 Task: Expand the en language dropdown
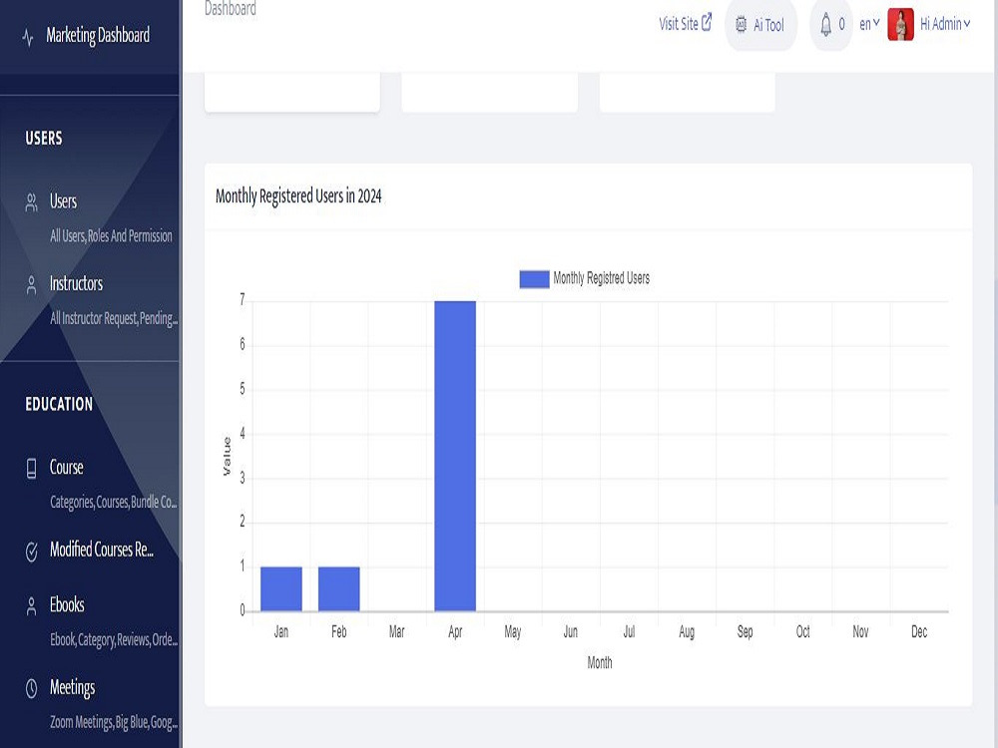(869, 24)
